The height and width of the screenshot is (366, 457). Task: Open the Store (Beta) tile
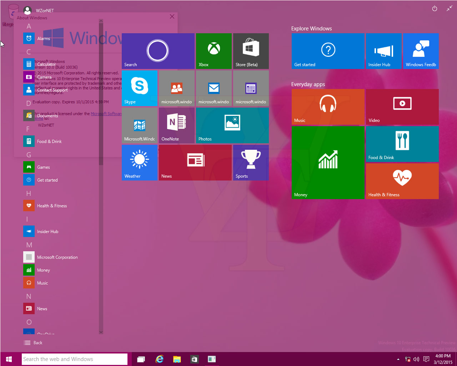coord(251,51)
